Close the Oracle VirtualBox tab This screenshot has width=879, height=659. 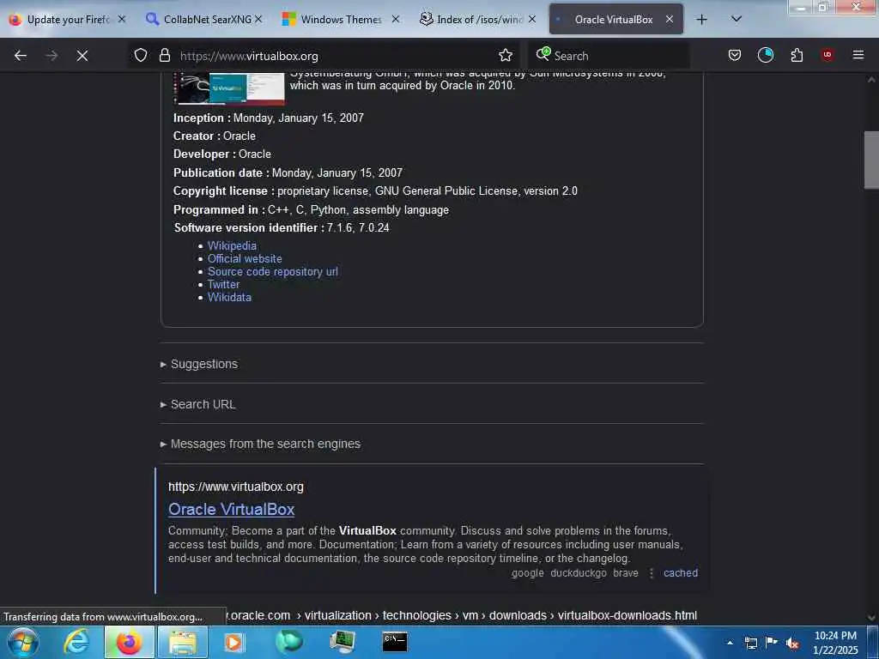pyautogui.click(x=670, y=20)
